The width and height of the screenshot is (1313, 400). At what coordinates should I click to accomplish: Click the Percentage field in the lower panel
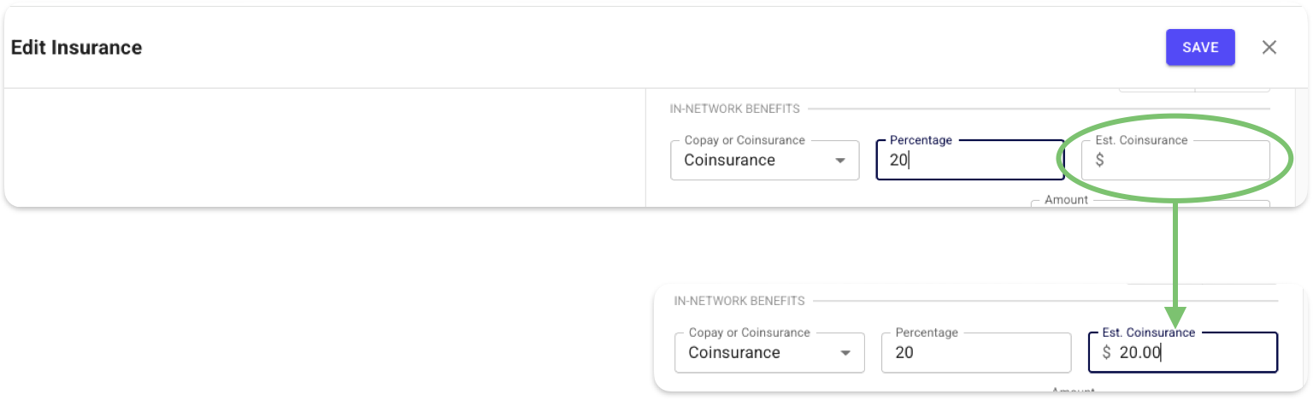975,353
